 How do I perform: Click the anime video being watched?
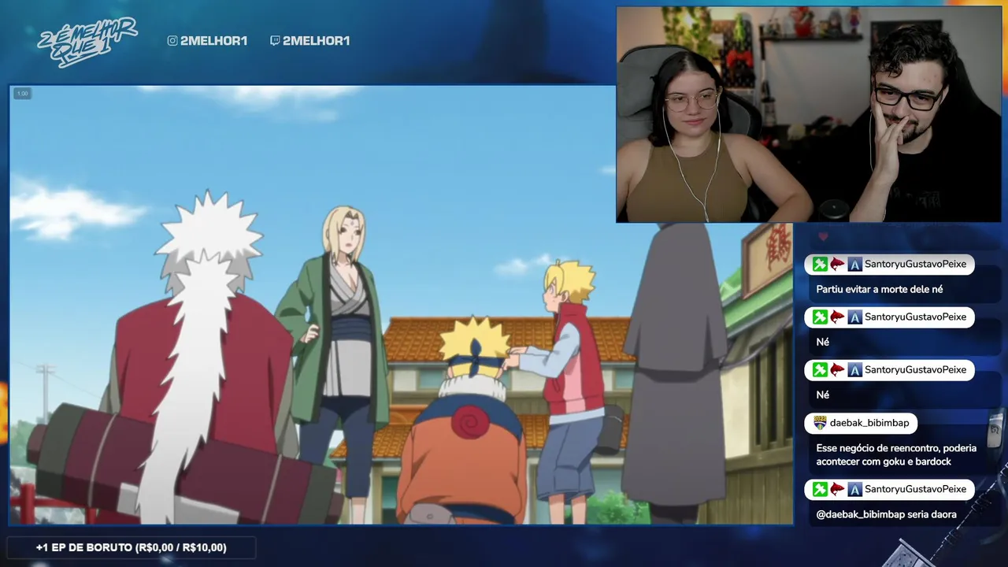click(x=401, y=305)
